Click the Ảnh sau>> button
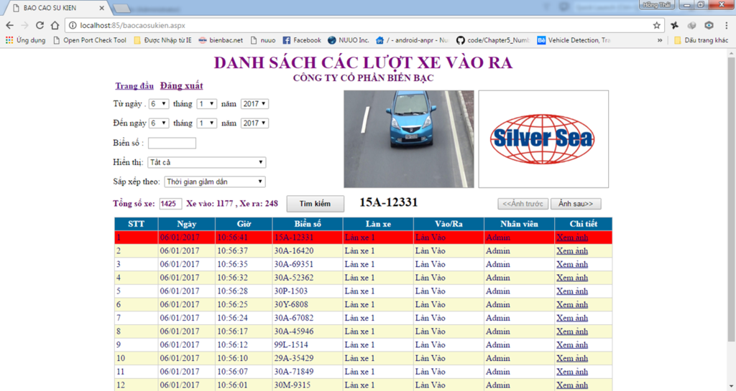This screenshot has width=736, height=391. point(576,204)
